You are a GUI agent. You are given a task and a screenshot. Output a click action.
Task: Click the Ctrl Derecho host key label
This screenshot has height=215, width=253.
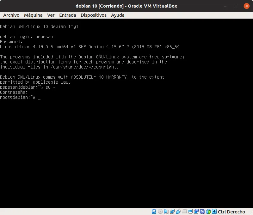231,212
